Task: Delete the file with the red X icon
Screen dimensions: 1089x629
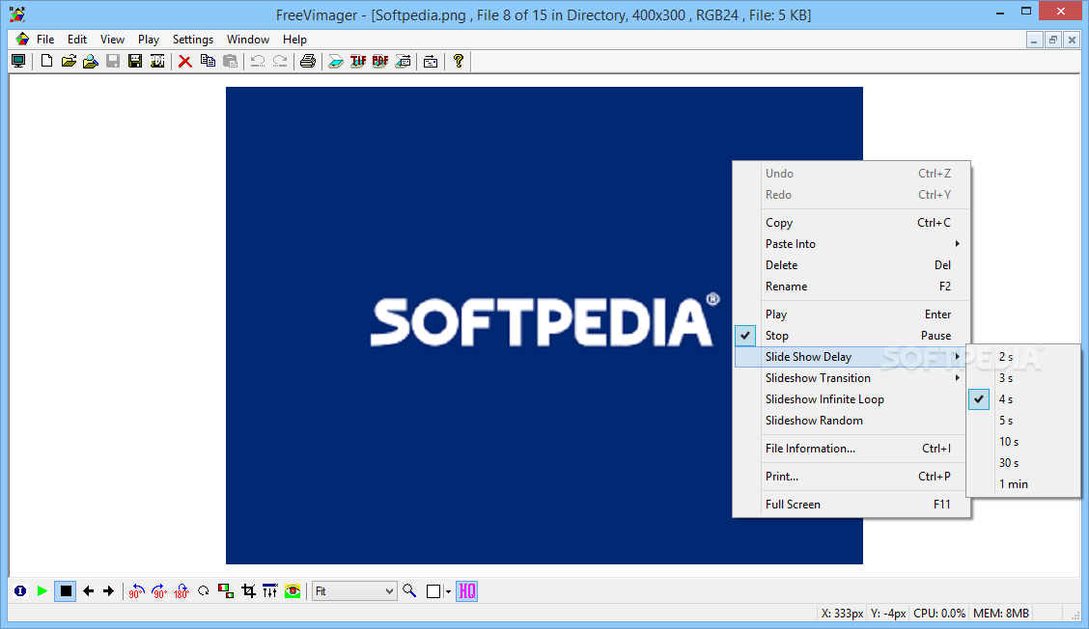Action: coord(184,61)
